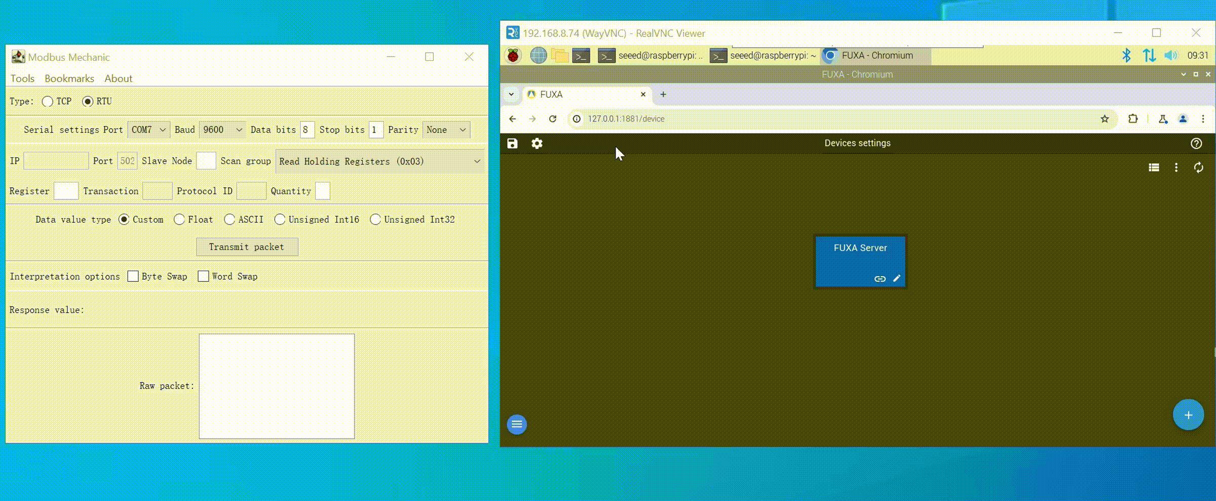Expand the Chromium tab search chevron

511,95
